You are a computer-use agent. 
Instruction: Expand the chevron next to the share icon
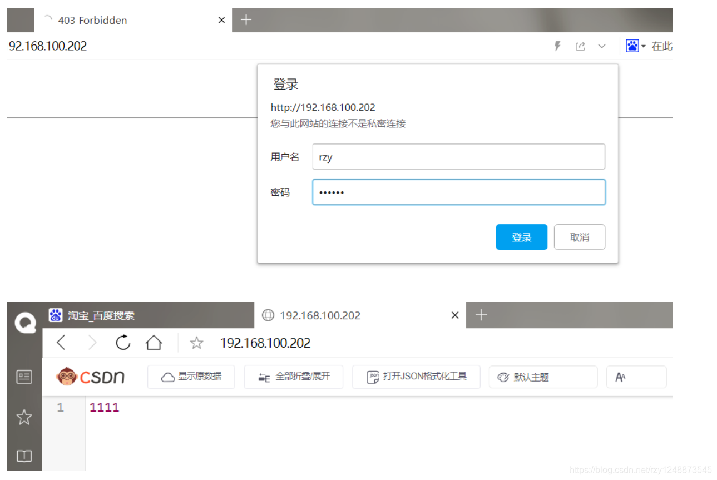point(601,47)
